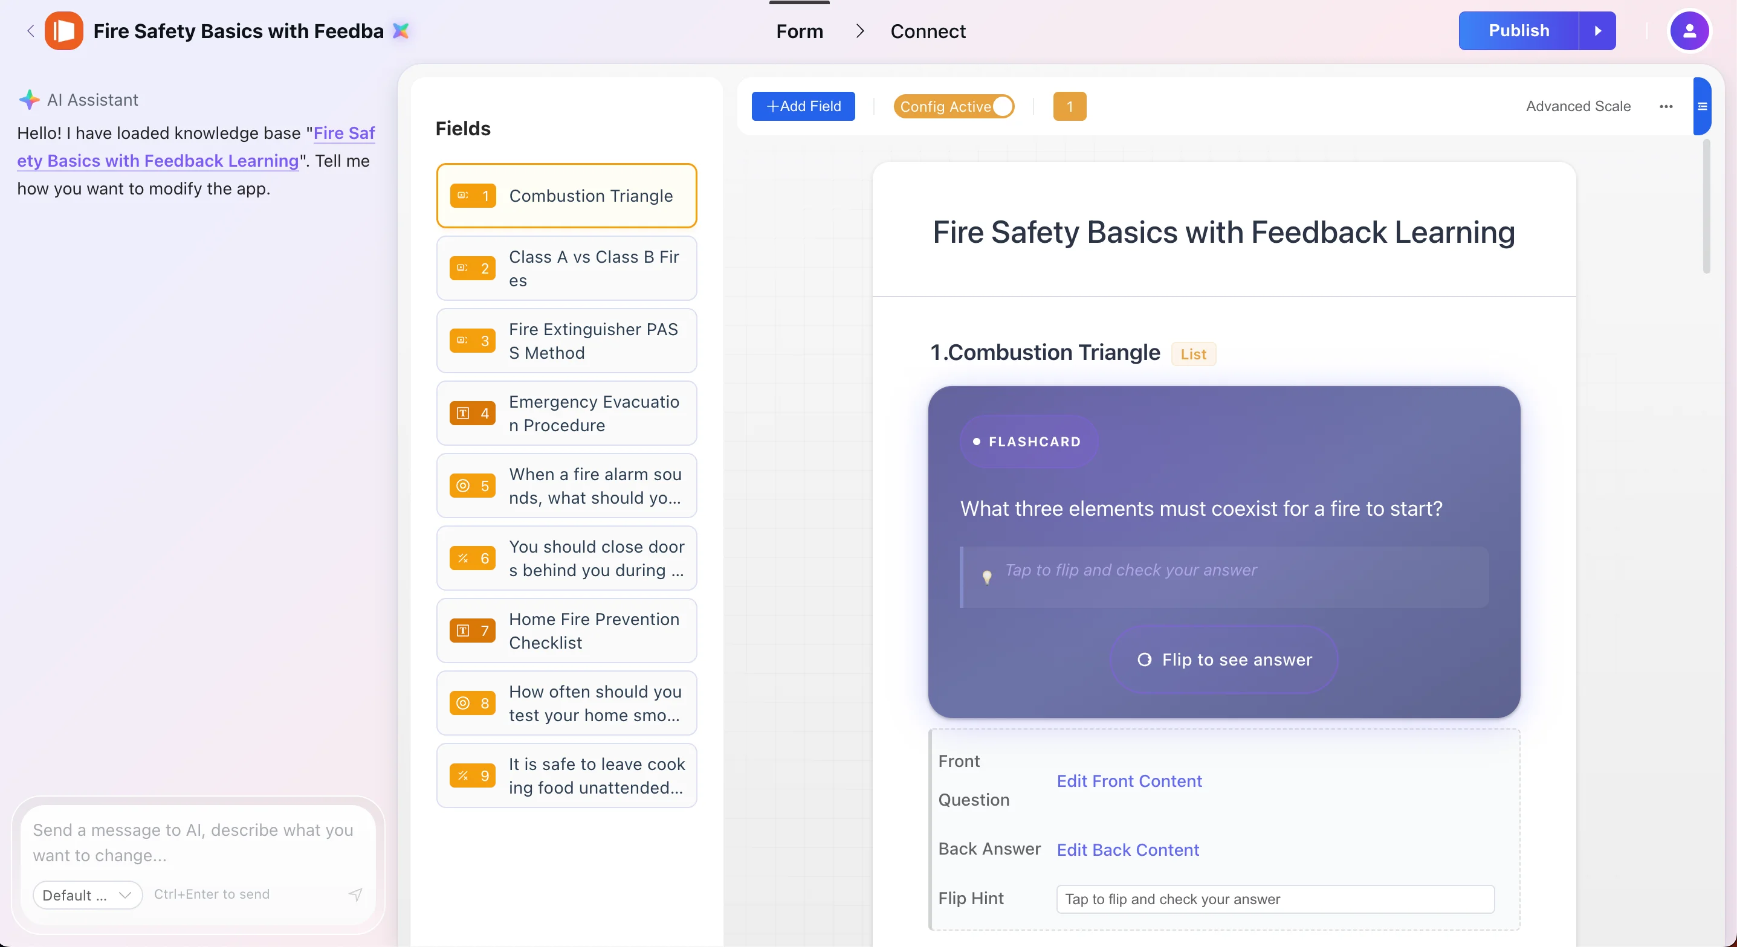
Task: Click the form title heading
Action: pos(1223,232)
